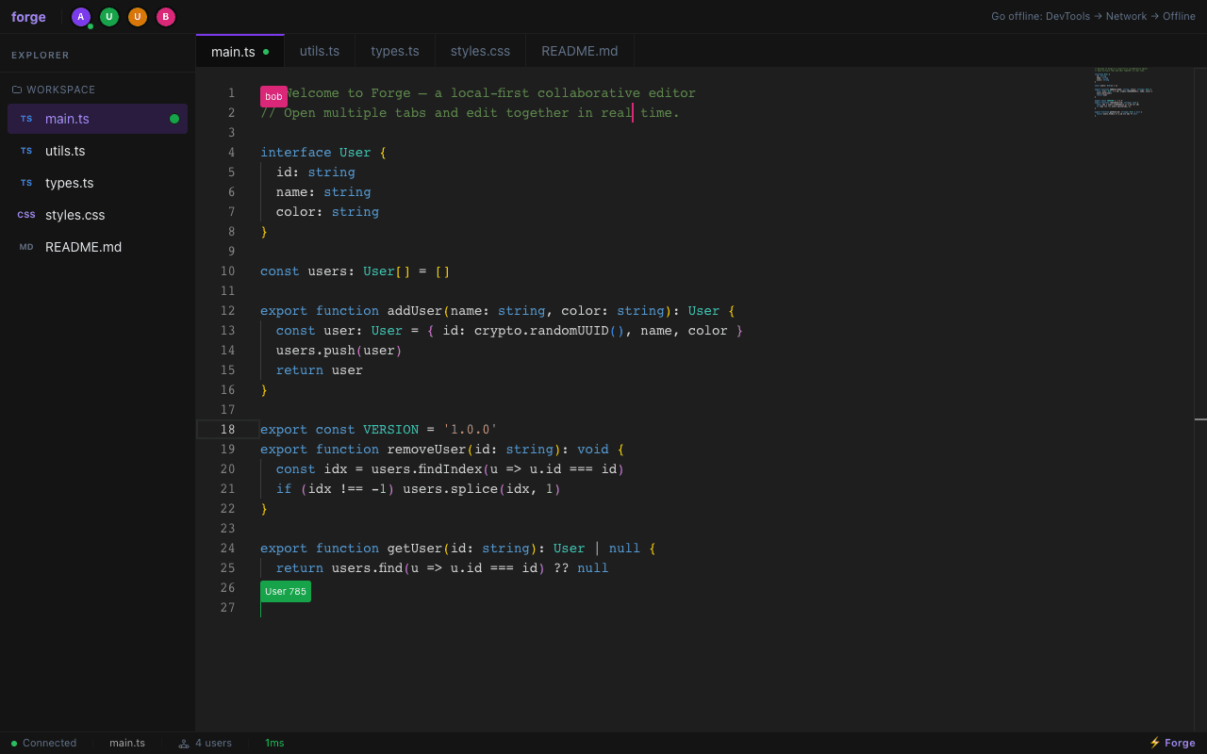Click 'getUser' function name
The width and height of the screenshot is (1207, 754).
coord(415,549)
